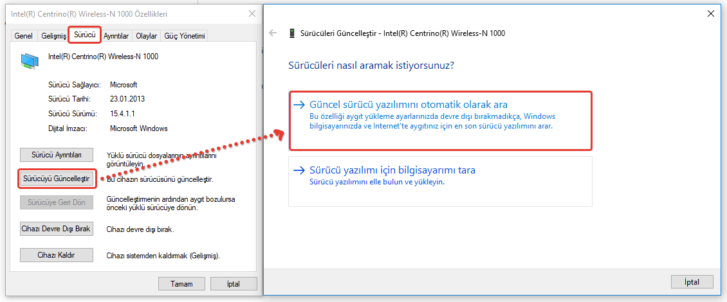Show the Olaylar tab
The image size is (727, 302).
[x=147, y=36]
